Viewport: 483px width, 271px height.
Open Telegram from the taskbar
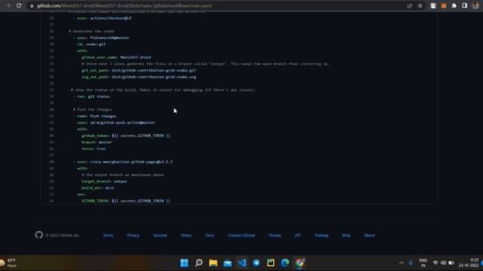click(x=257, y=263)
